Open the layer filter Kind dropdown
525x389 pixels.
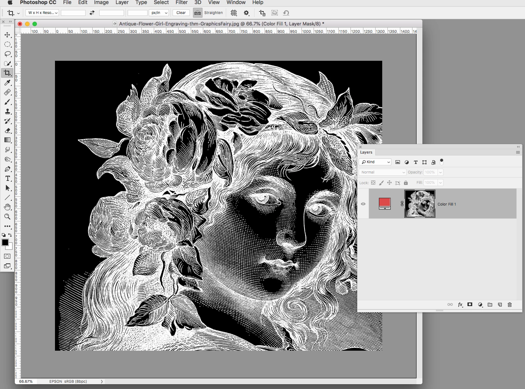click(x=375, y=162)
